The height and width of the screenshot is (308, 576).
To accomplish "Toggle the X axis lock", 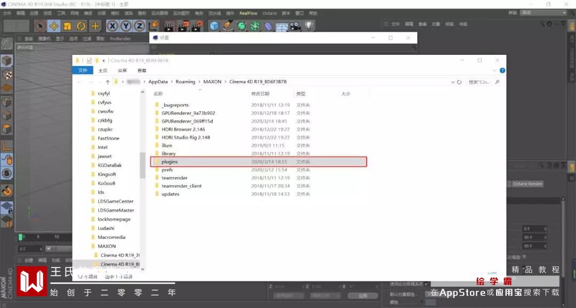I will [x=113, y=26].
